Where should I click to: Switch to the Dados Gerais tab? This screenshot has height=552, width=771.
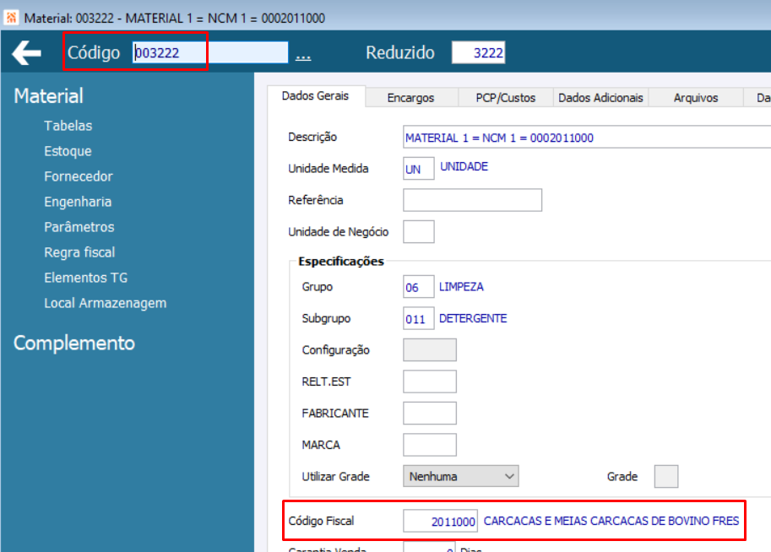click(x=316, y=96)
